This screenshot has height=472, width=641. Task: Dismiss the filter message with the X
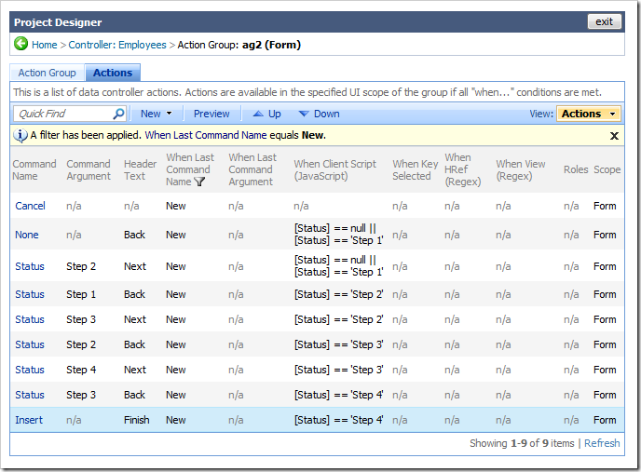point(614,135)
